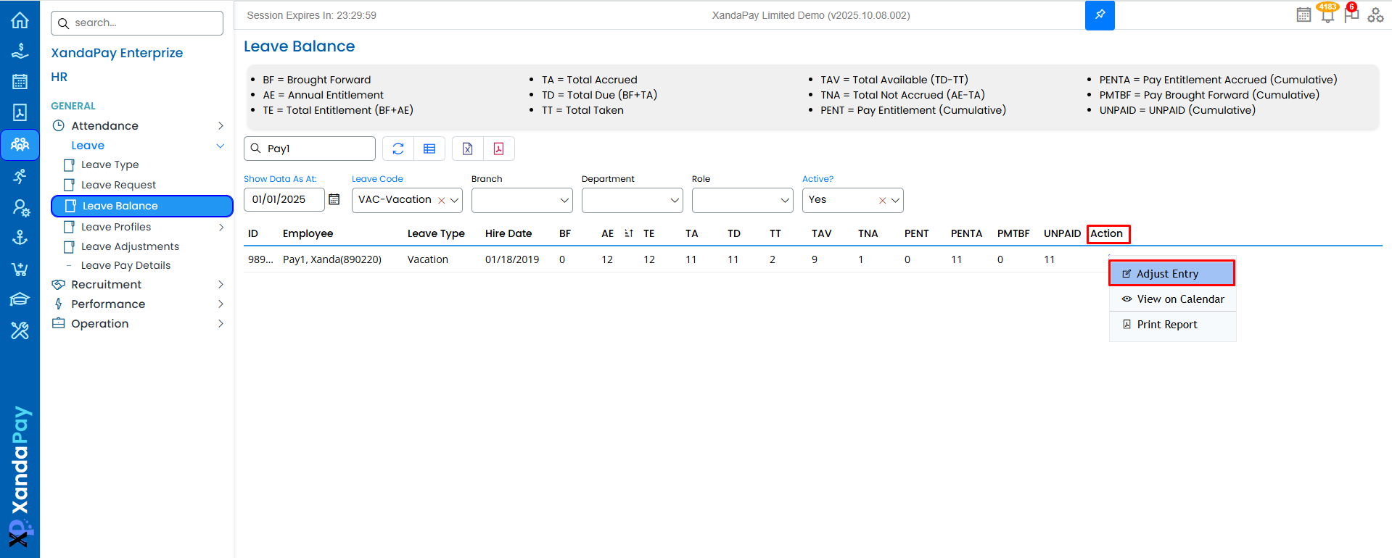Refresh the leave balance grid

[398, 149]
